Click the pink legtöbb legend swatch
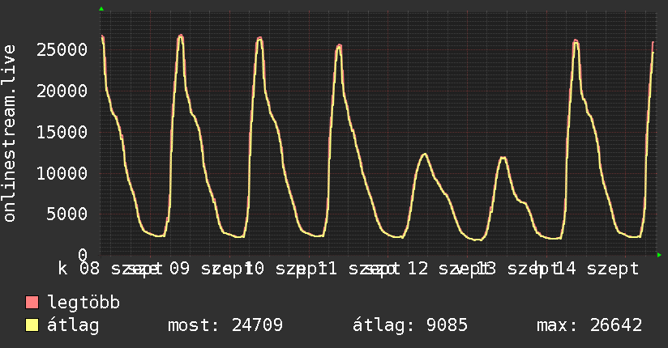Screen dimensions: 668x348 (32, 303)
